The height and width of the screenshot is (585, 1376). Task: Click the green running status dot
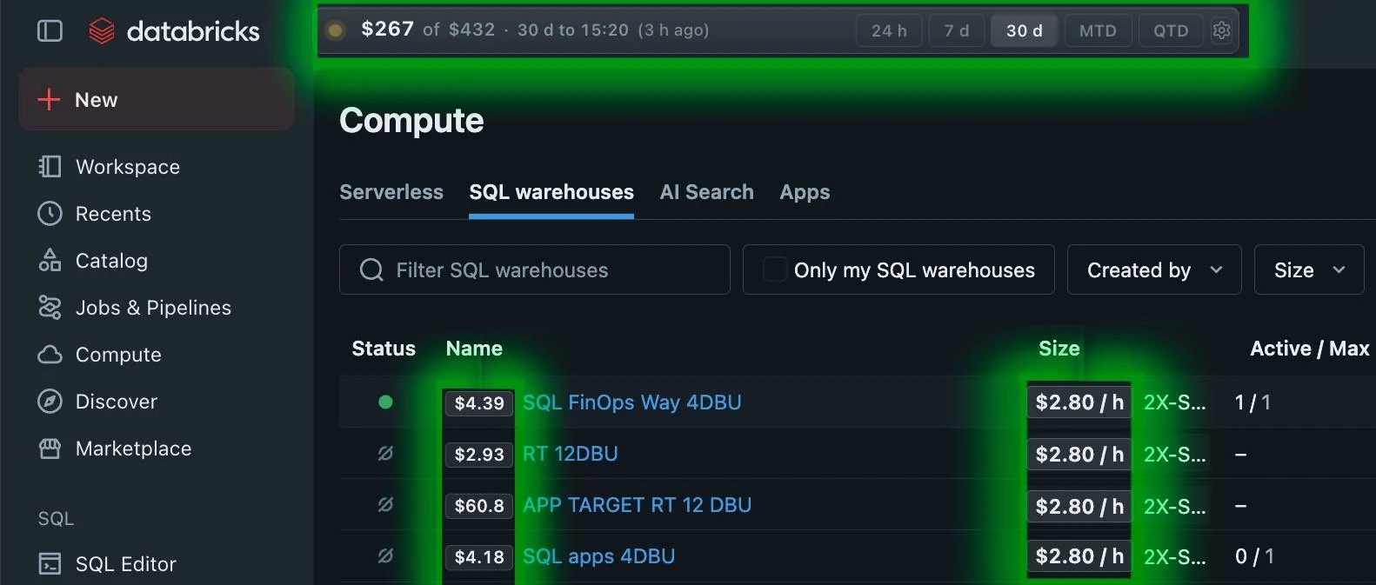click(x=385, y=402)
